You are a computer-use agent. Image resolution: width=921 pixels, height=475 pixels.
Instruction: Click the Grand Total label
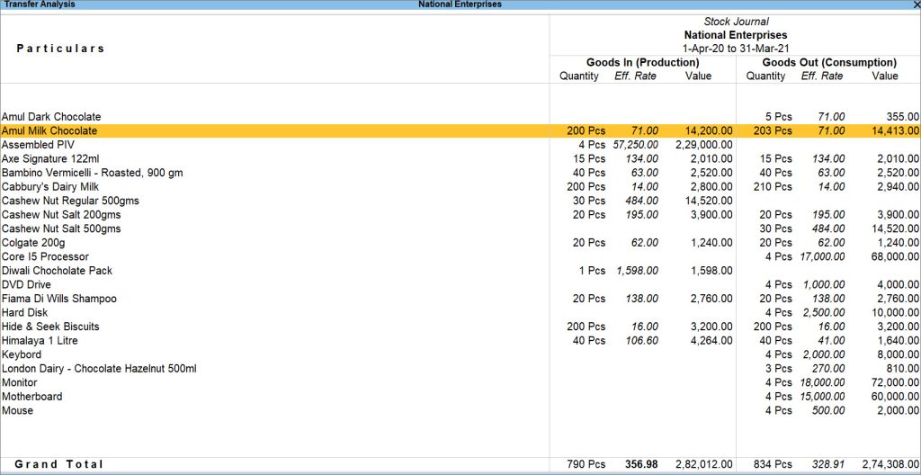coord(58,464)
